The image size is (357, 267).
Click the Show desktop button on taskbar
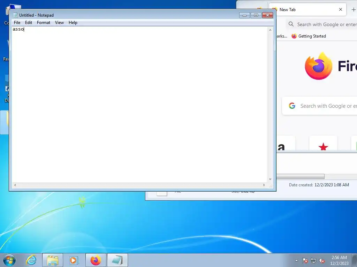click(x=355, y=260)
